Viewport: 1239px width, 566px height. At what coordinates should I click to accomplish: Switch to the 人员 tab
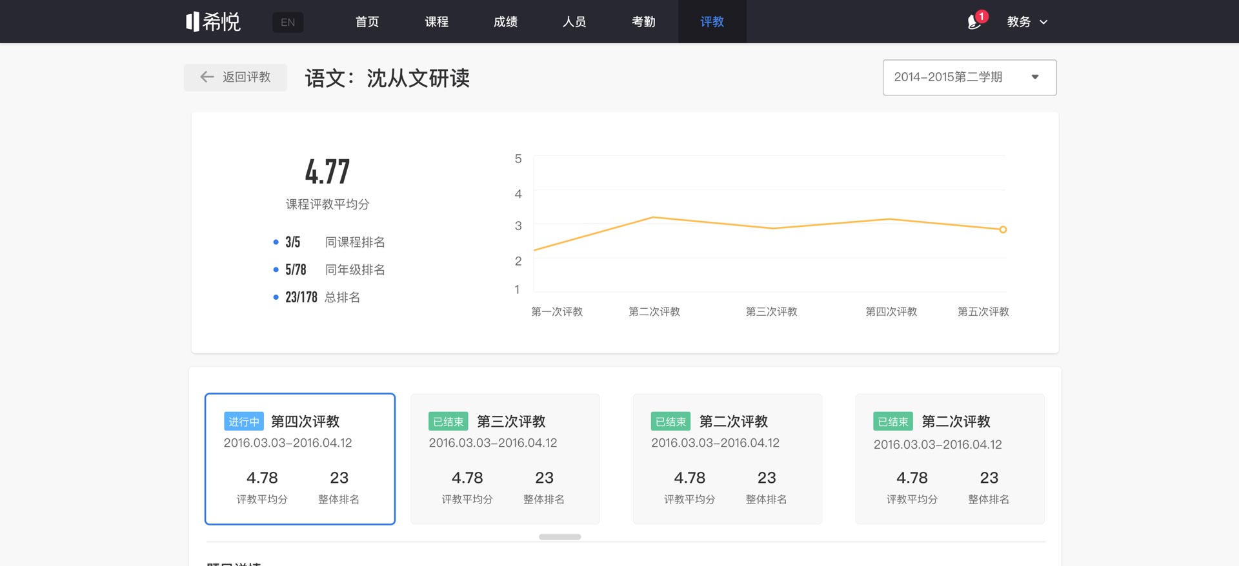point(574,22)
